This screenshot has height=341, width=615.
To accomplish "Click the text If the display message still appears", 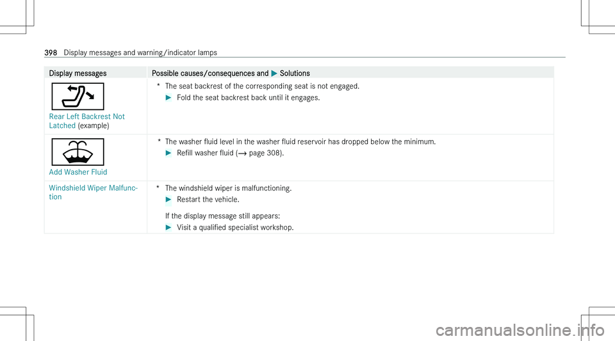I will [x=223, y=216].
